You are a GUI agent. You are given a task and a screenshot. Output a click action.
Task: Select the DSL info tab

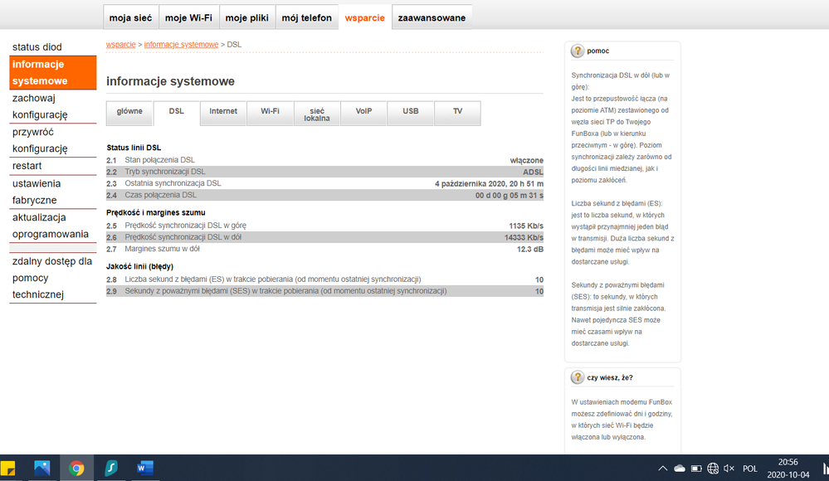[177, 113]
